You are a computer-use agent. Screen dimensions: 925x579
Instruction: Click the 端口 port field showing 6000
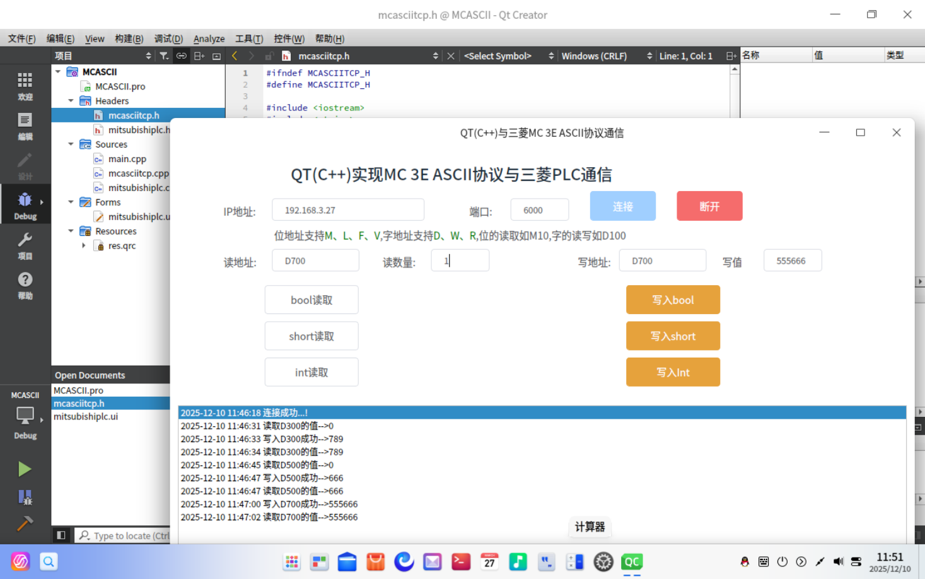pyautogui.click(x=540, y=210)
